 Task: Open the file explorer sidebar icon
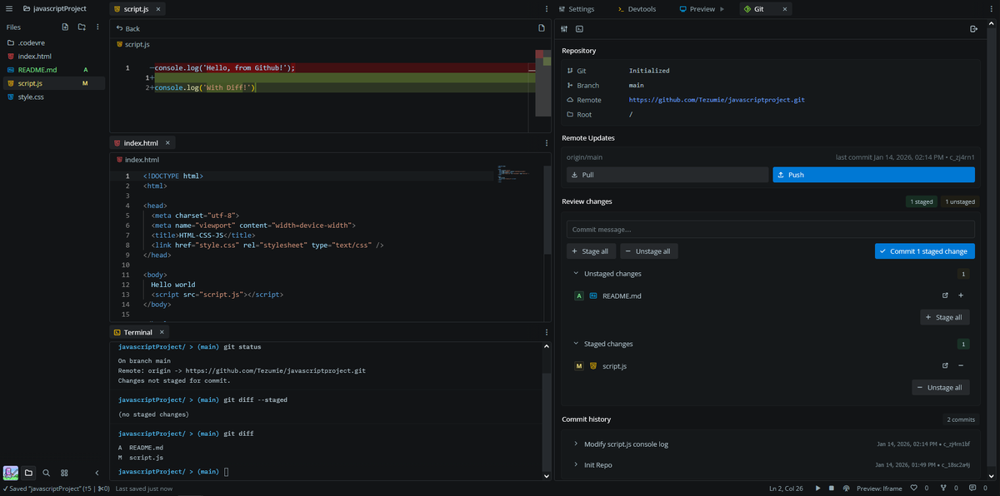click(x=28, y=473)
